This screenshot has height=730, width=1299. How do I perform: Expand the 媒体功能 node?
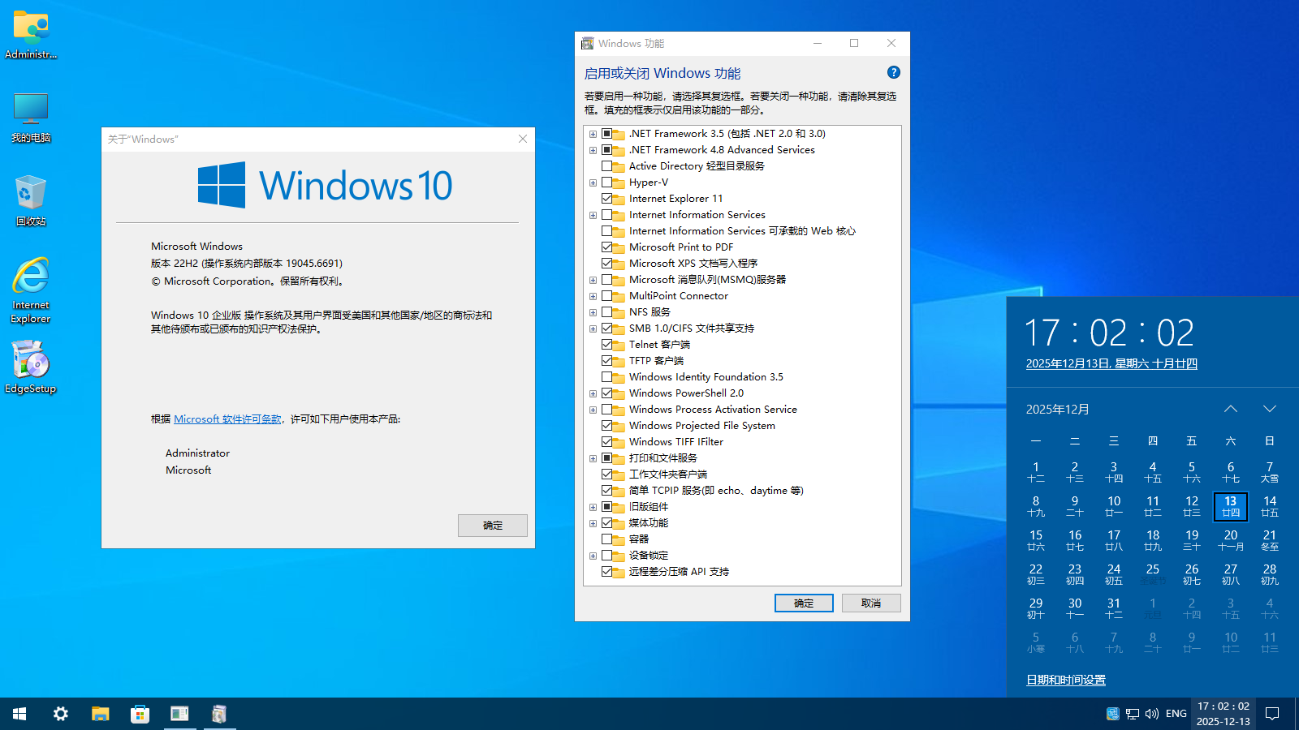593,523
